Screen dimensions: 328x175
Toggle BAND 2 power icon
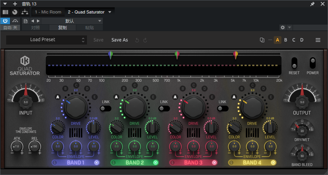(x=156, y=162)
